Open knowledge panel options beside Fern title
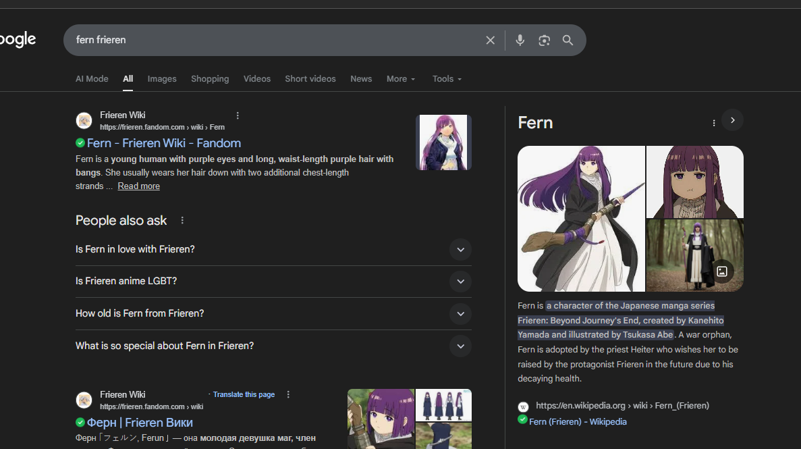The image size is (801, 449). (714, 124)
